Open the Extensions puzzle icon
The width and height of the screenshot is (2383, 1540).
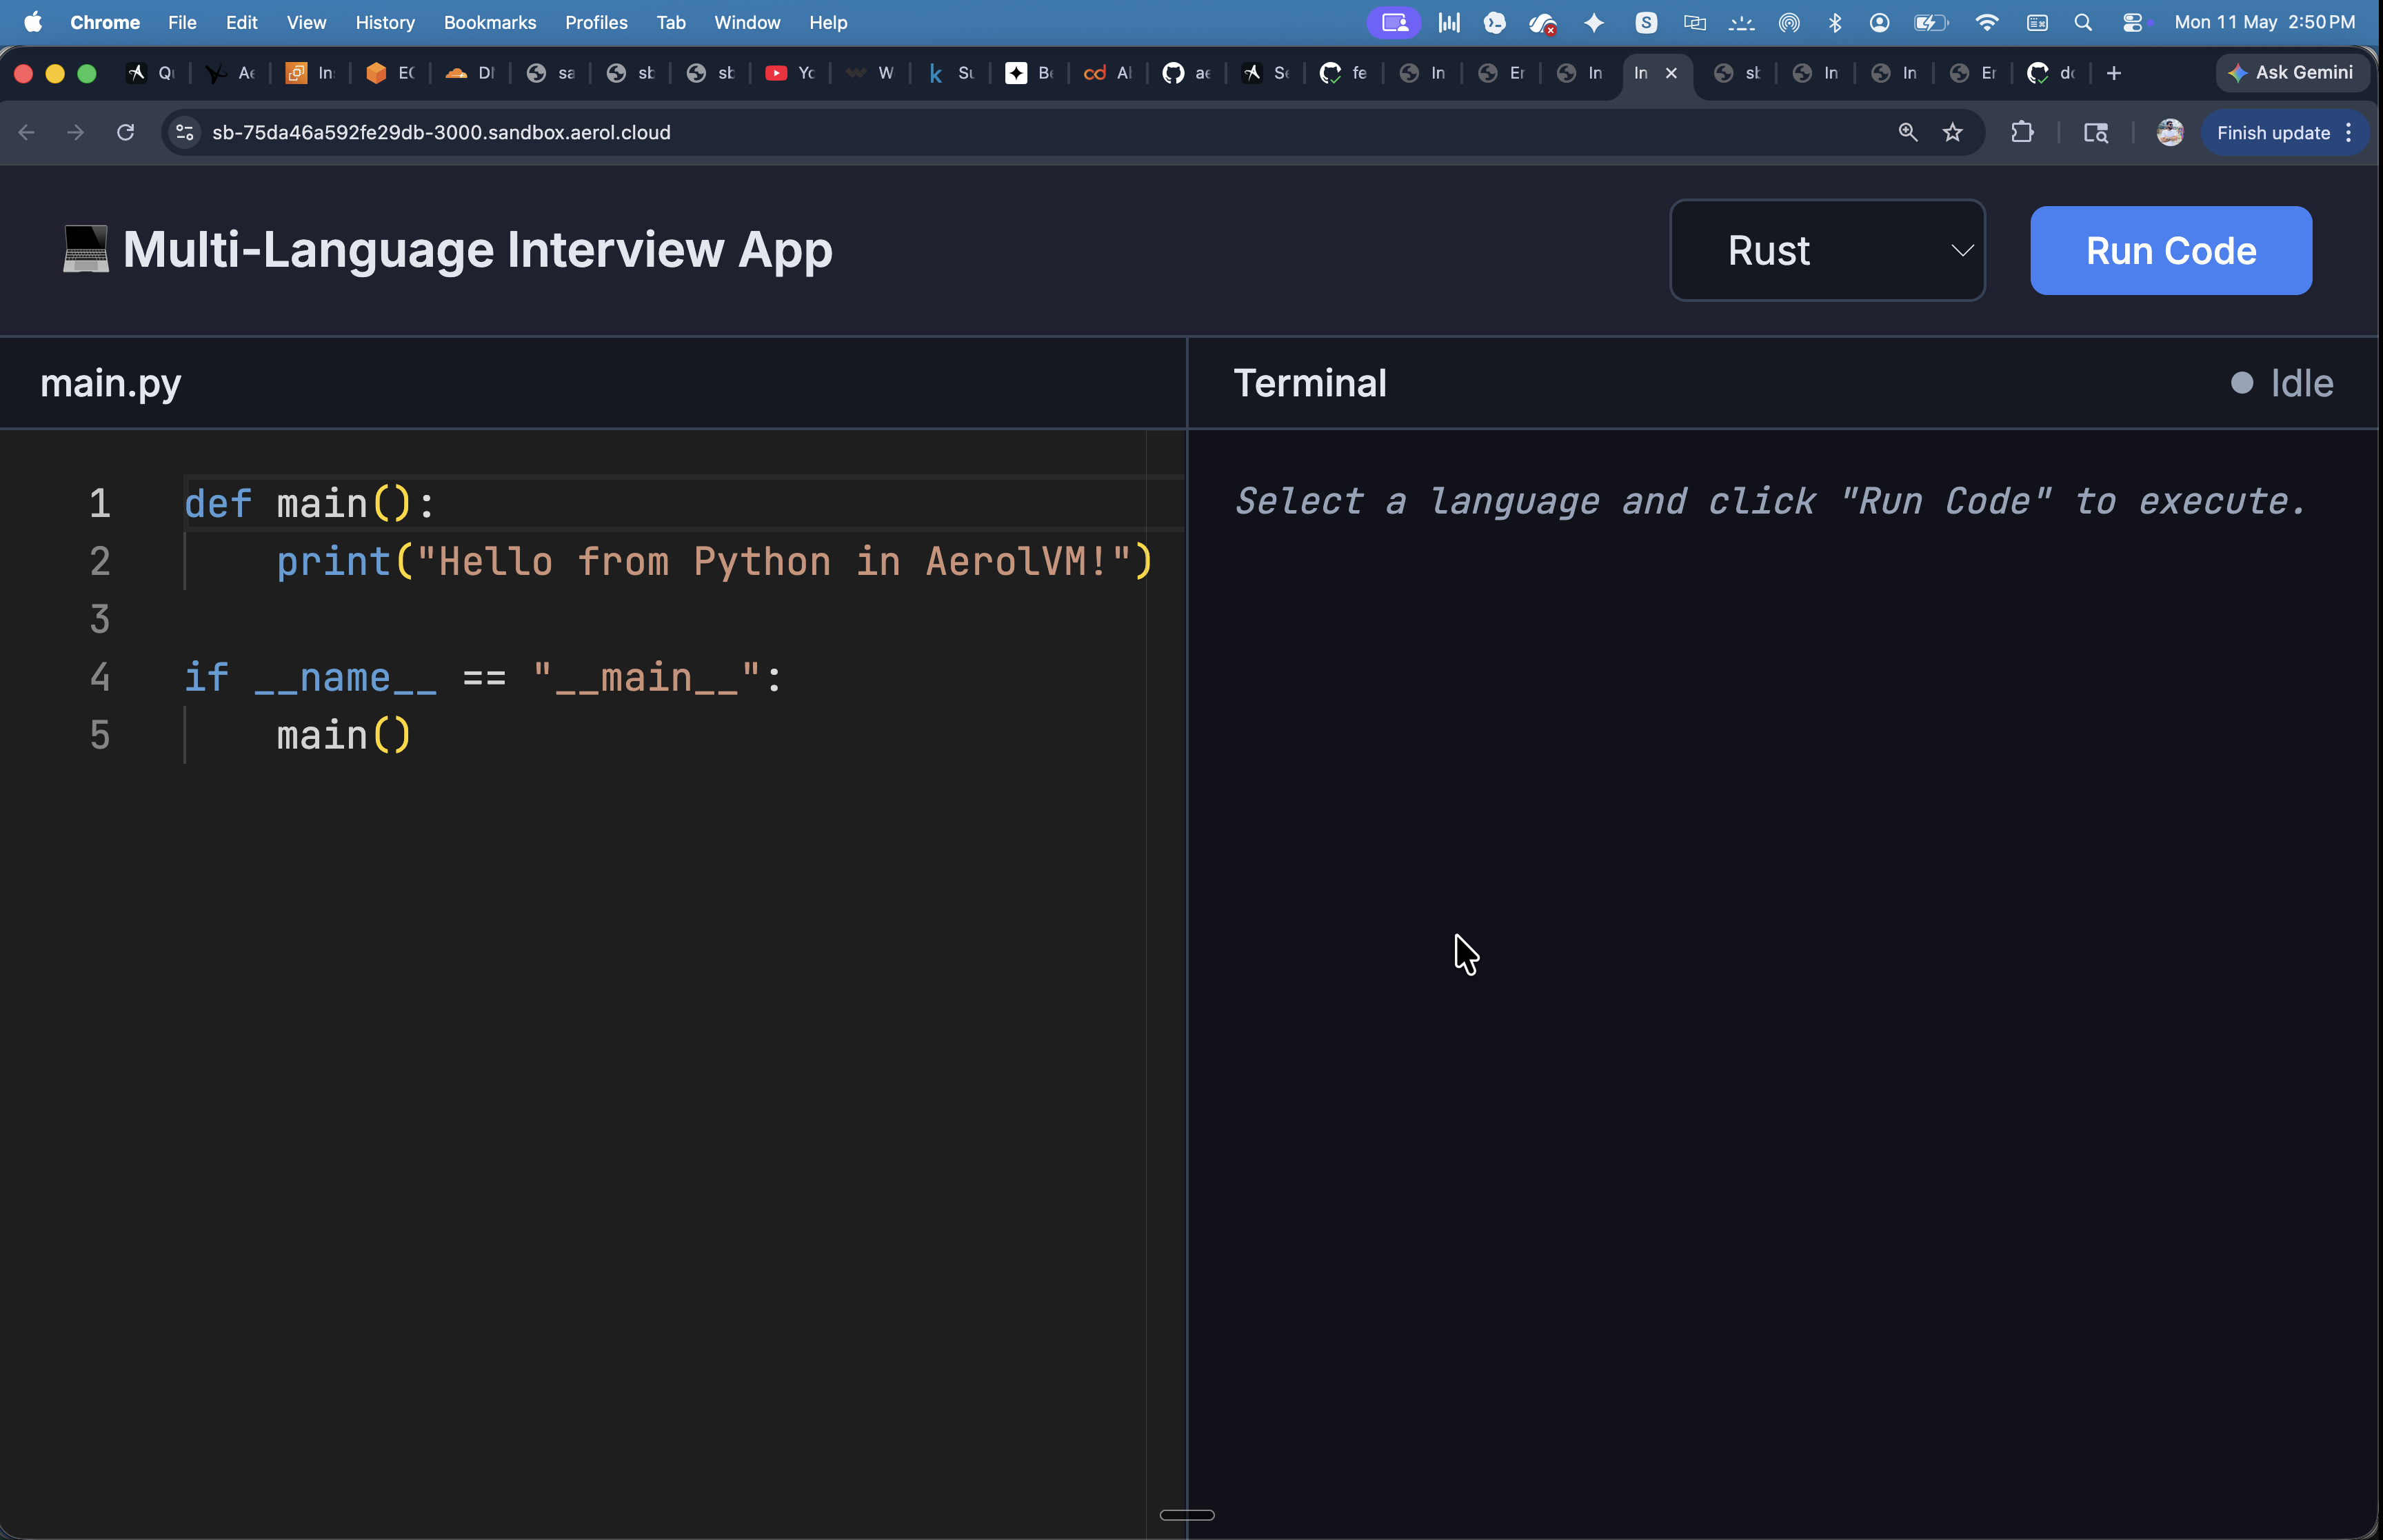coord(2022,133)
